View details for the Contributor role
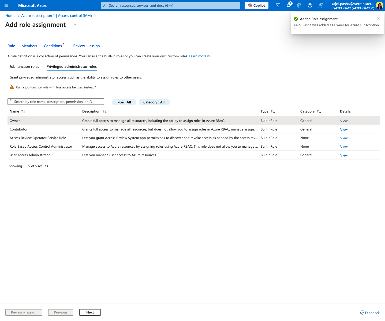The image size is (385, 321). 344,129
